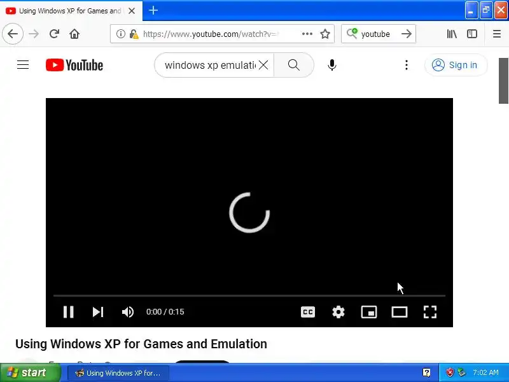Click the search engine magnifier icon

352,33
